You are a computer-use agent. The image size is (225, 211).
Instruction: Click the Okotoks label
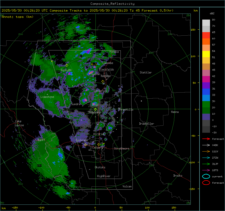click(x=100, y=167)
